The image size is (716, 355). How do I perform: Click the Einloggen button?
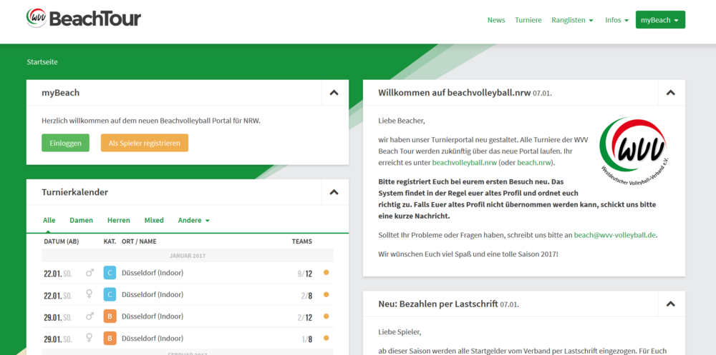[x=65, y=143]
